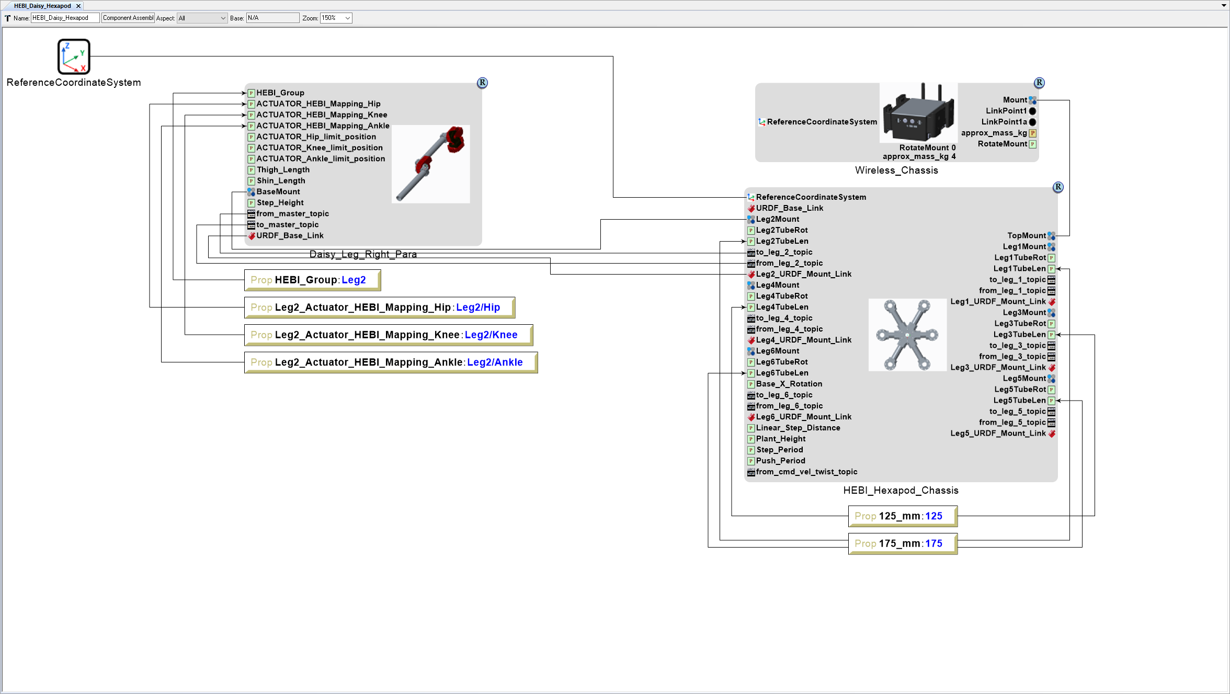Click the T text tool icon in the toolbar
Screen dimensions: 1230x694
[7, 18]
